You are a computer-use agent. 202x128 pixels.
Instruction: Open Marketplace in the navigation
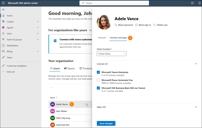coord(13,45)
